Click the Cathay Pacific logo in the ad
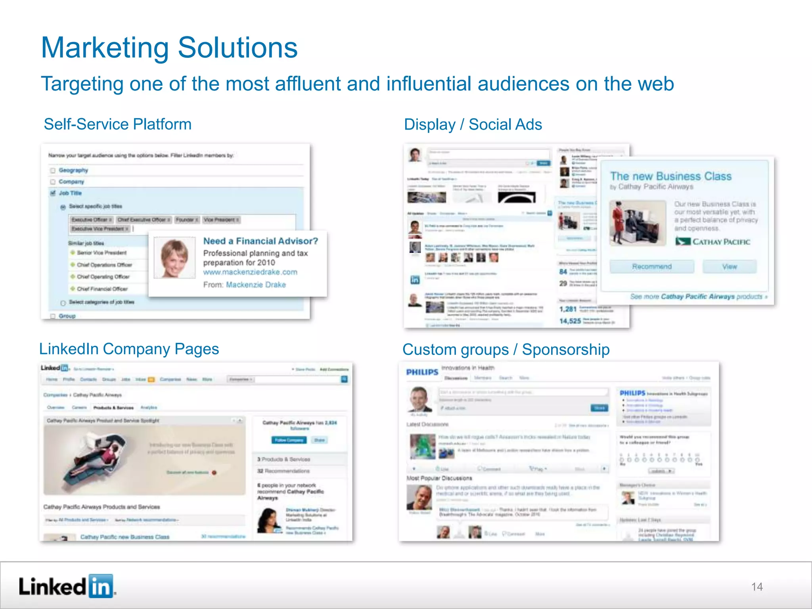Image resolution: width=812 pixels, height=609 pixels. [713, 241]
